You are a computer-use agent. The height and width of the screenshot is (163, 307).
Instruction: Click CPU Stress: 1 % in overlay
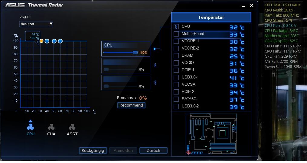click(x=278, y=20)
